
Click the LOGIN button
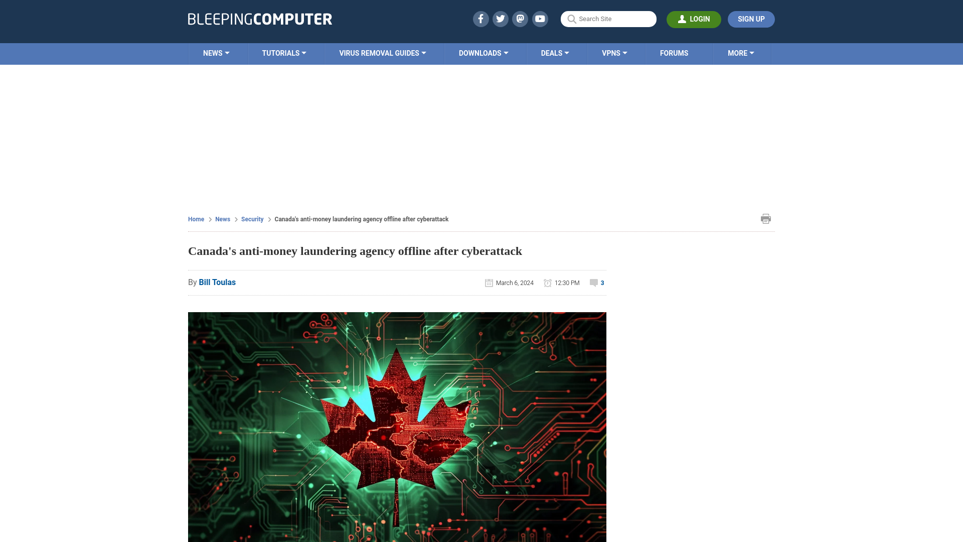[x=694, y=19]
